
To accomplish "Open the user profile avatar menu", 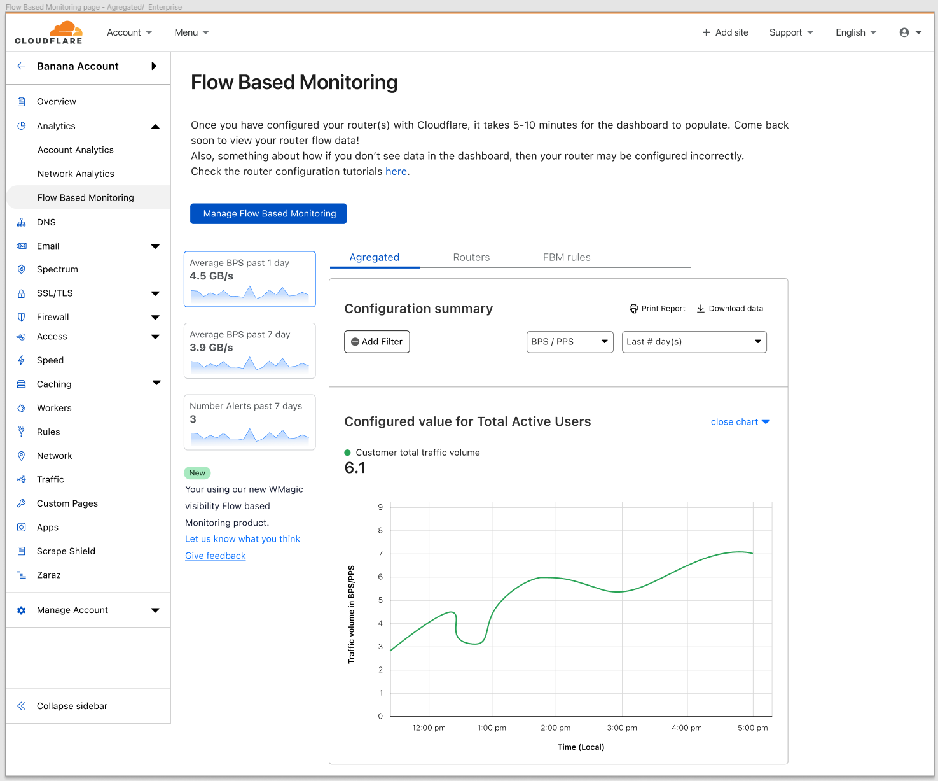I will click(x=910, y=32).
